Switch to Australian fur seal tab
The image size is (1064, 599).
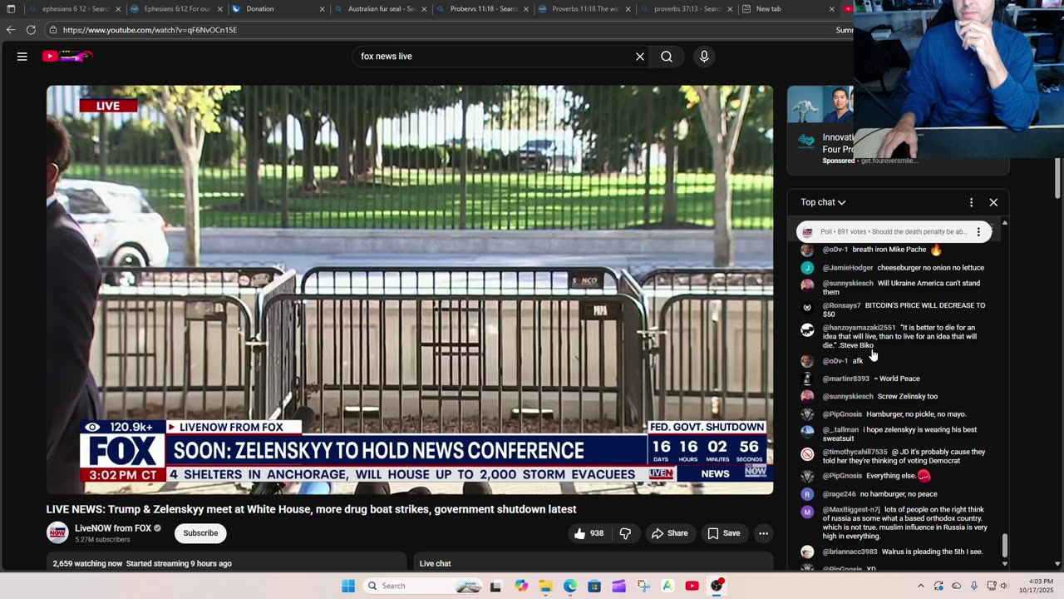tap(378, 9)
